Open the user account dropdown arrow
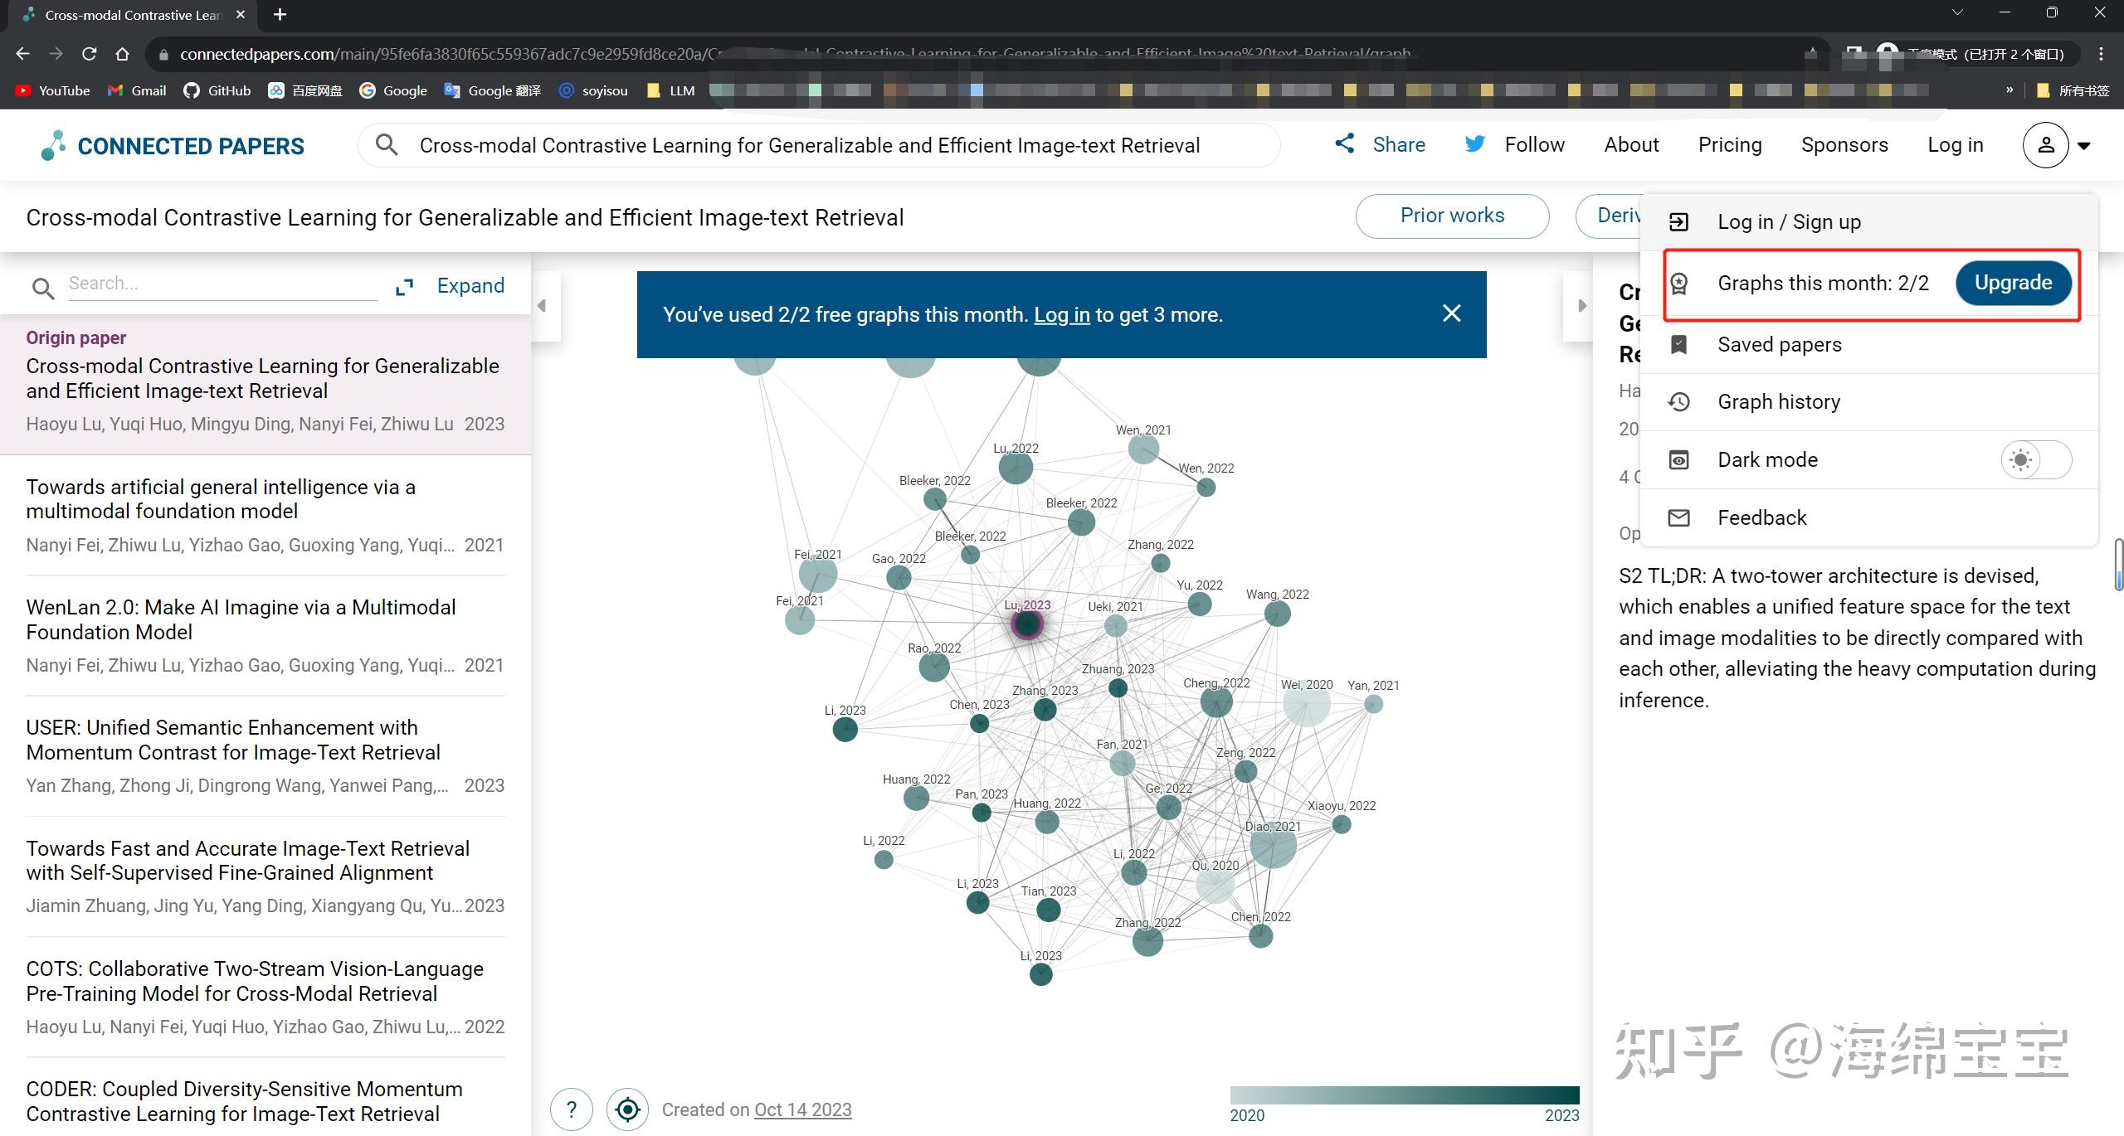Image resolution: width=2124 pixels, height=1136 pixels. click(x=2083, y=146)
